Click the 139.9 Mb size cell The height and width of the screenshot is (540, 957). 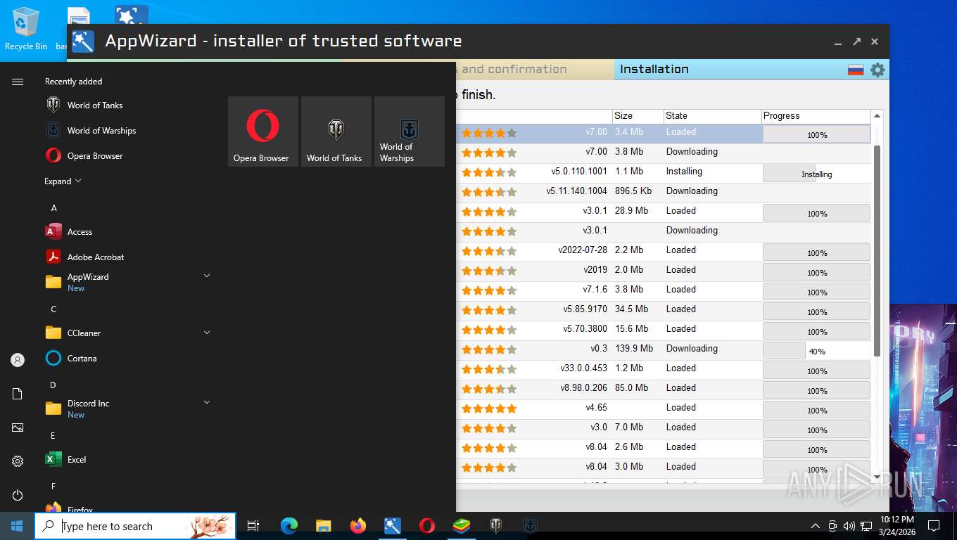pos(633,349)
